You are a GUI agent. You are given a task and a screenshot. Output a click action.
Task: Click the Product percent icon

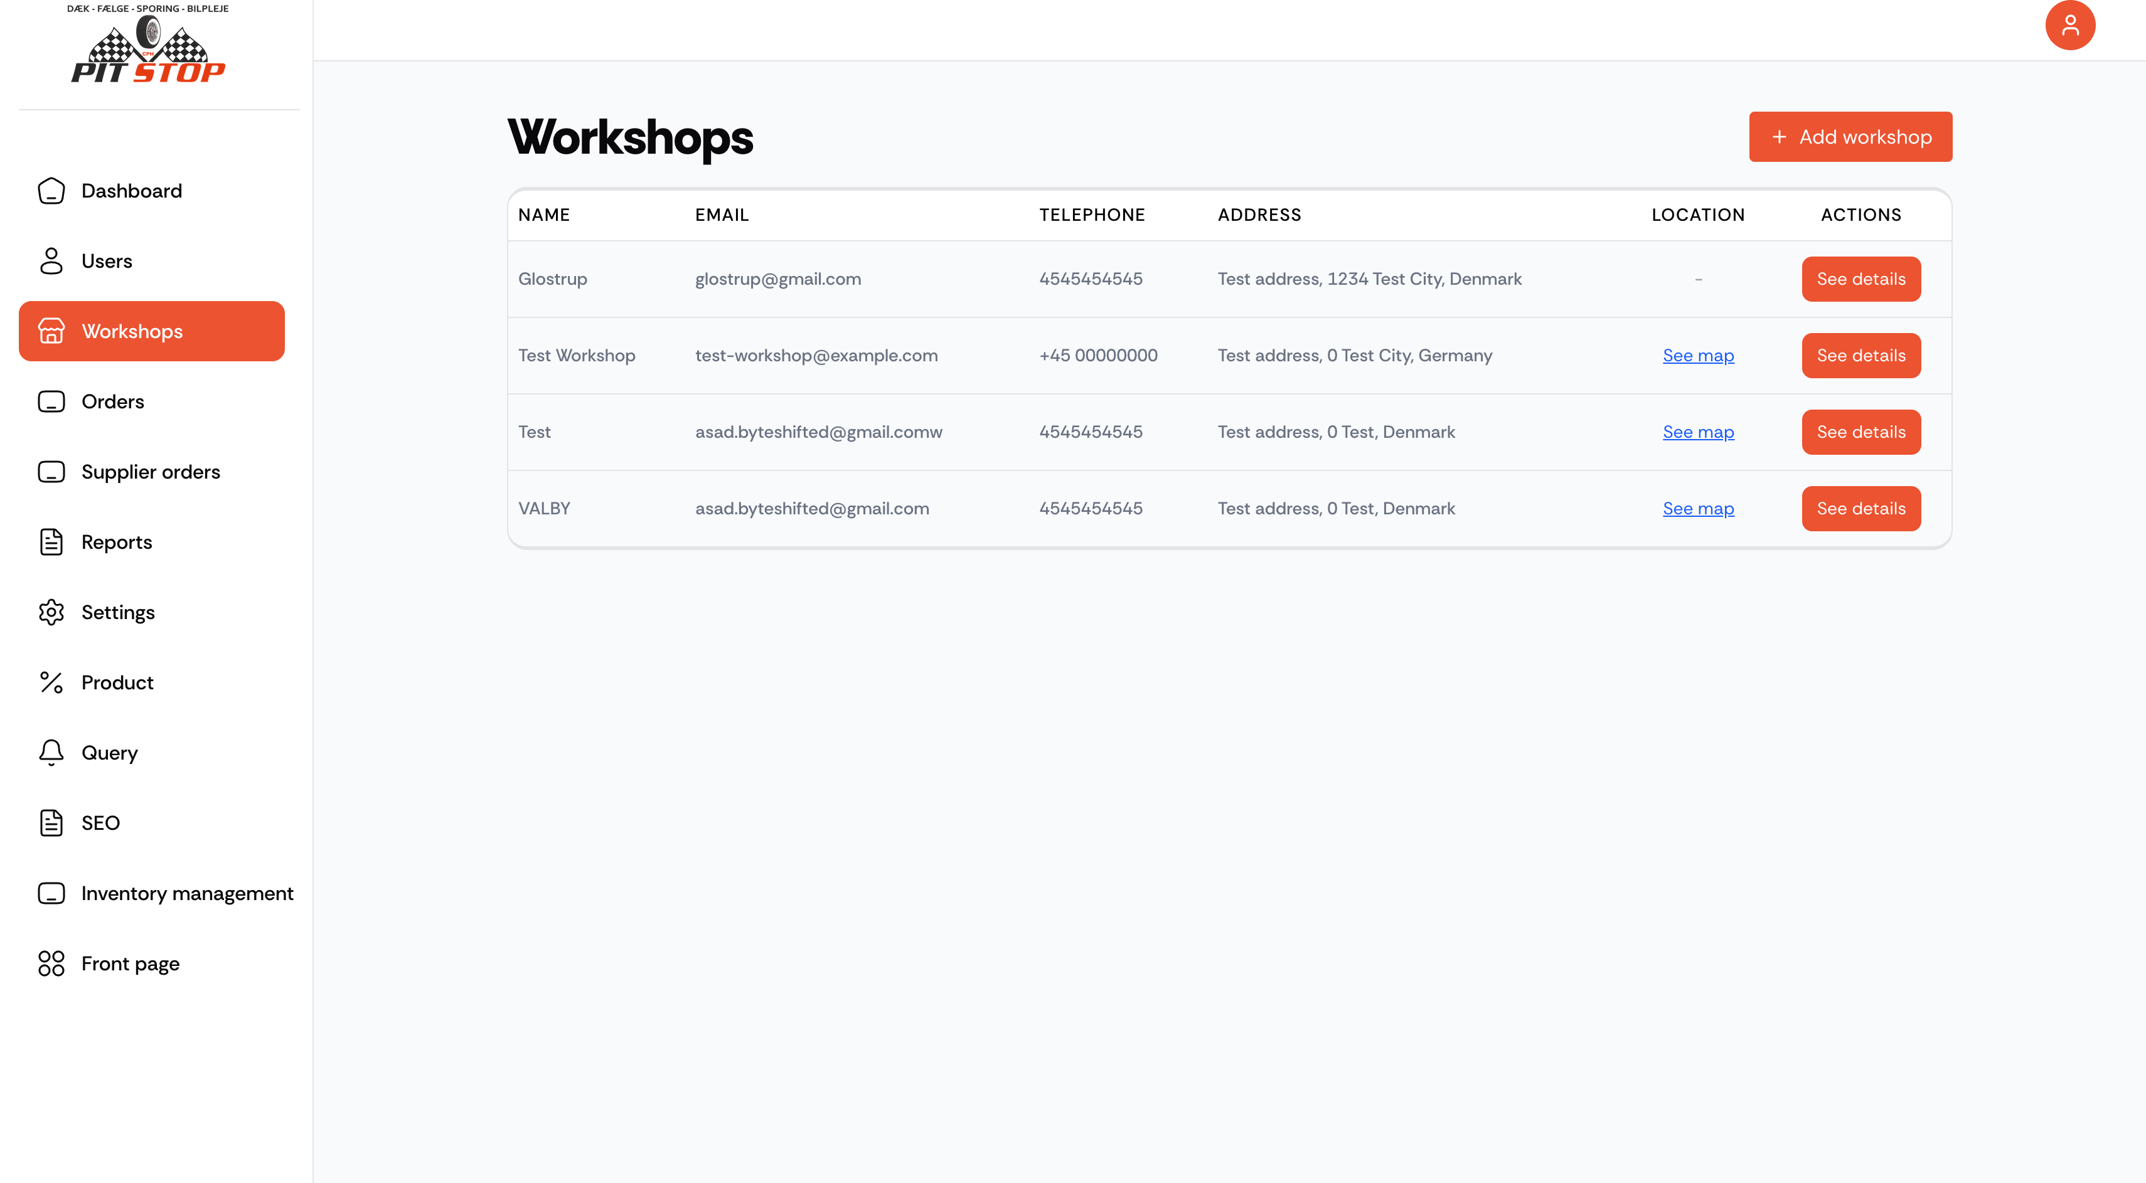tap(51, 682)
